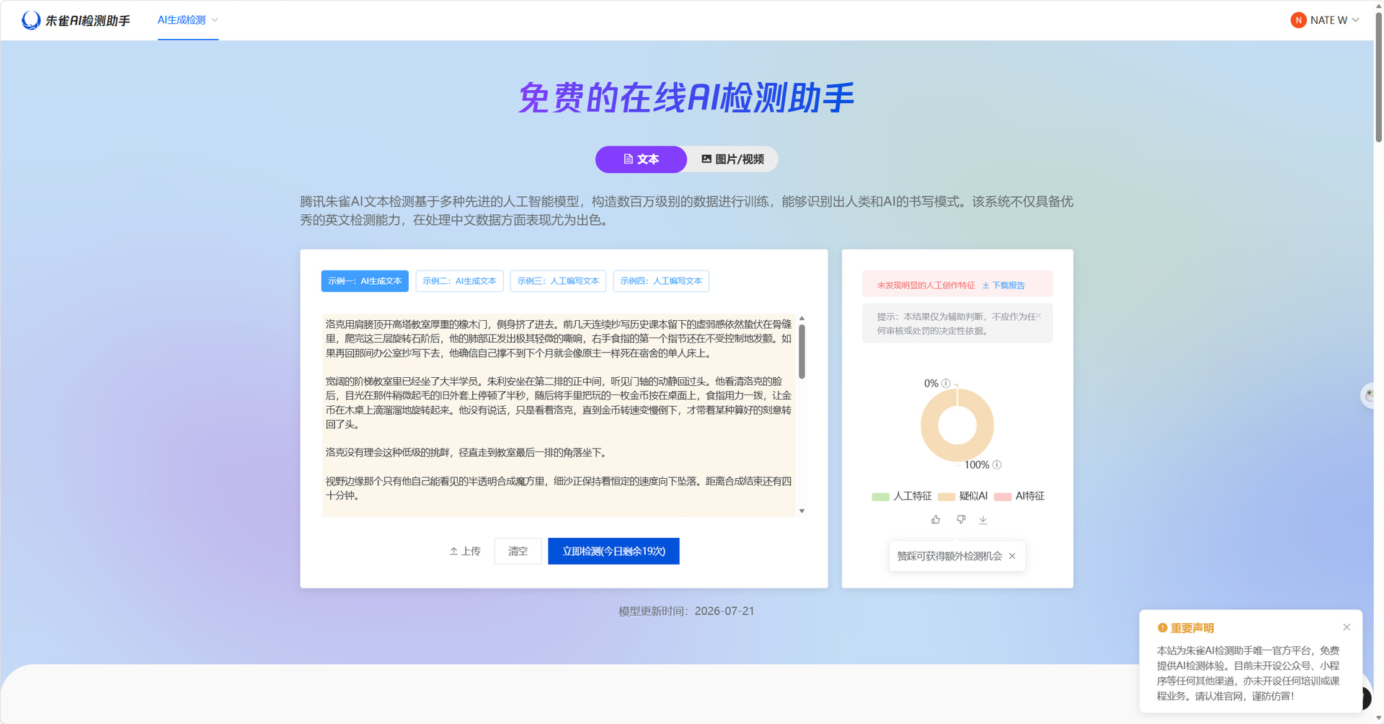Click the text area scroll-up arrow
Screen dimensions: 1384x724
(802, 318)
